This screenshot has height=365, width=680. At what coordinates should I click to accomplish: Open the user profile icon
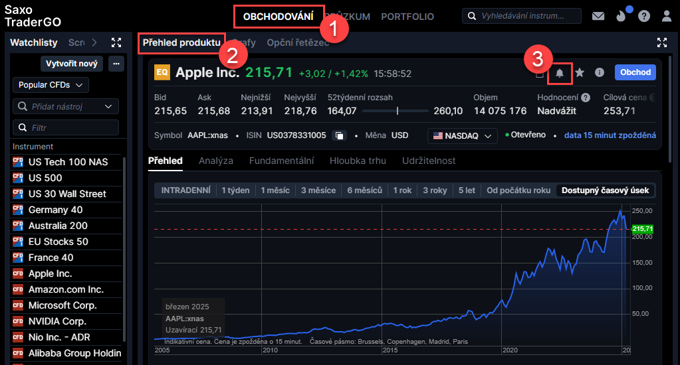[x=667, y=16]
